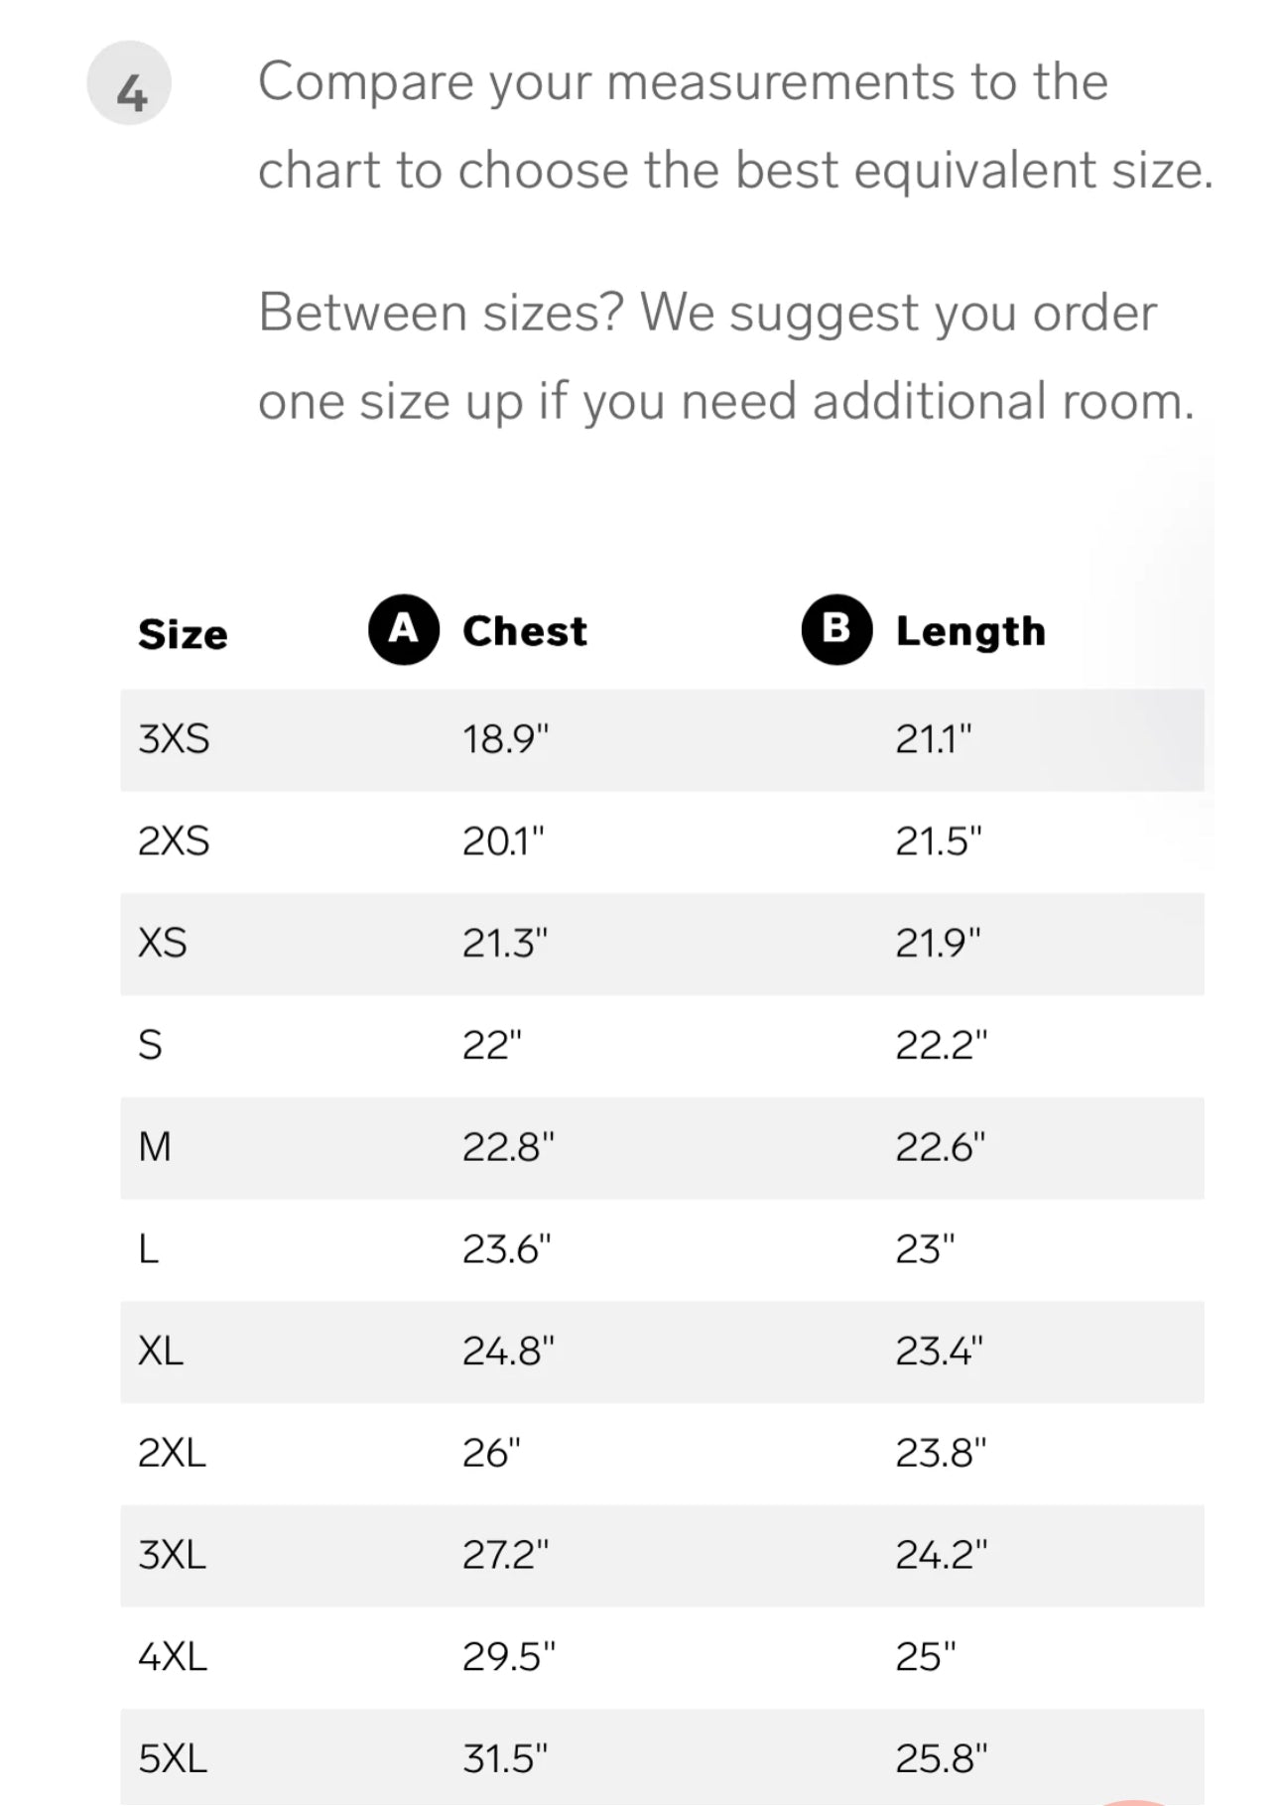Click the black circled B icon

[x=836, y=630]
